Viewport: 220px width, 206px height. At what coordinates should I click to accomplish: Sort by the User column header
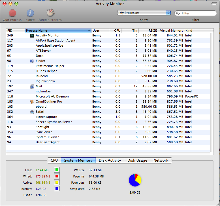click(x=100, y=31)
